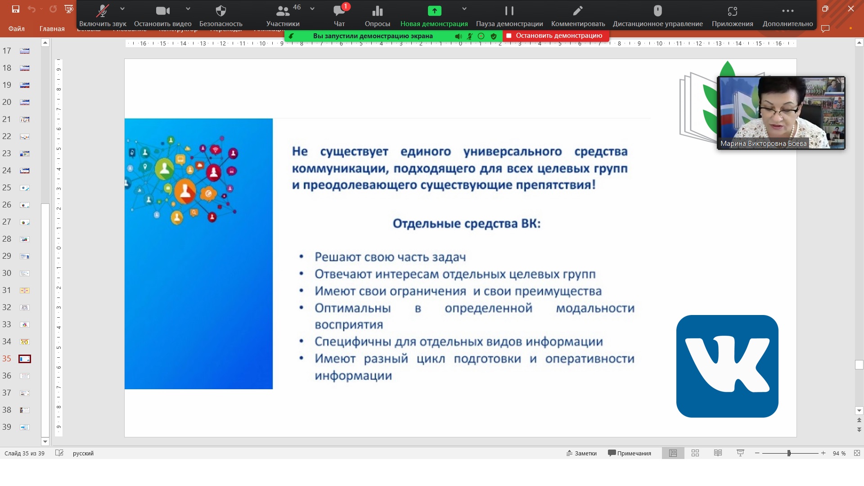Expand the arrow next to Участники
Viewport: 864px width, 486px height.
(x=312, y=9)
